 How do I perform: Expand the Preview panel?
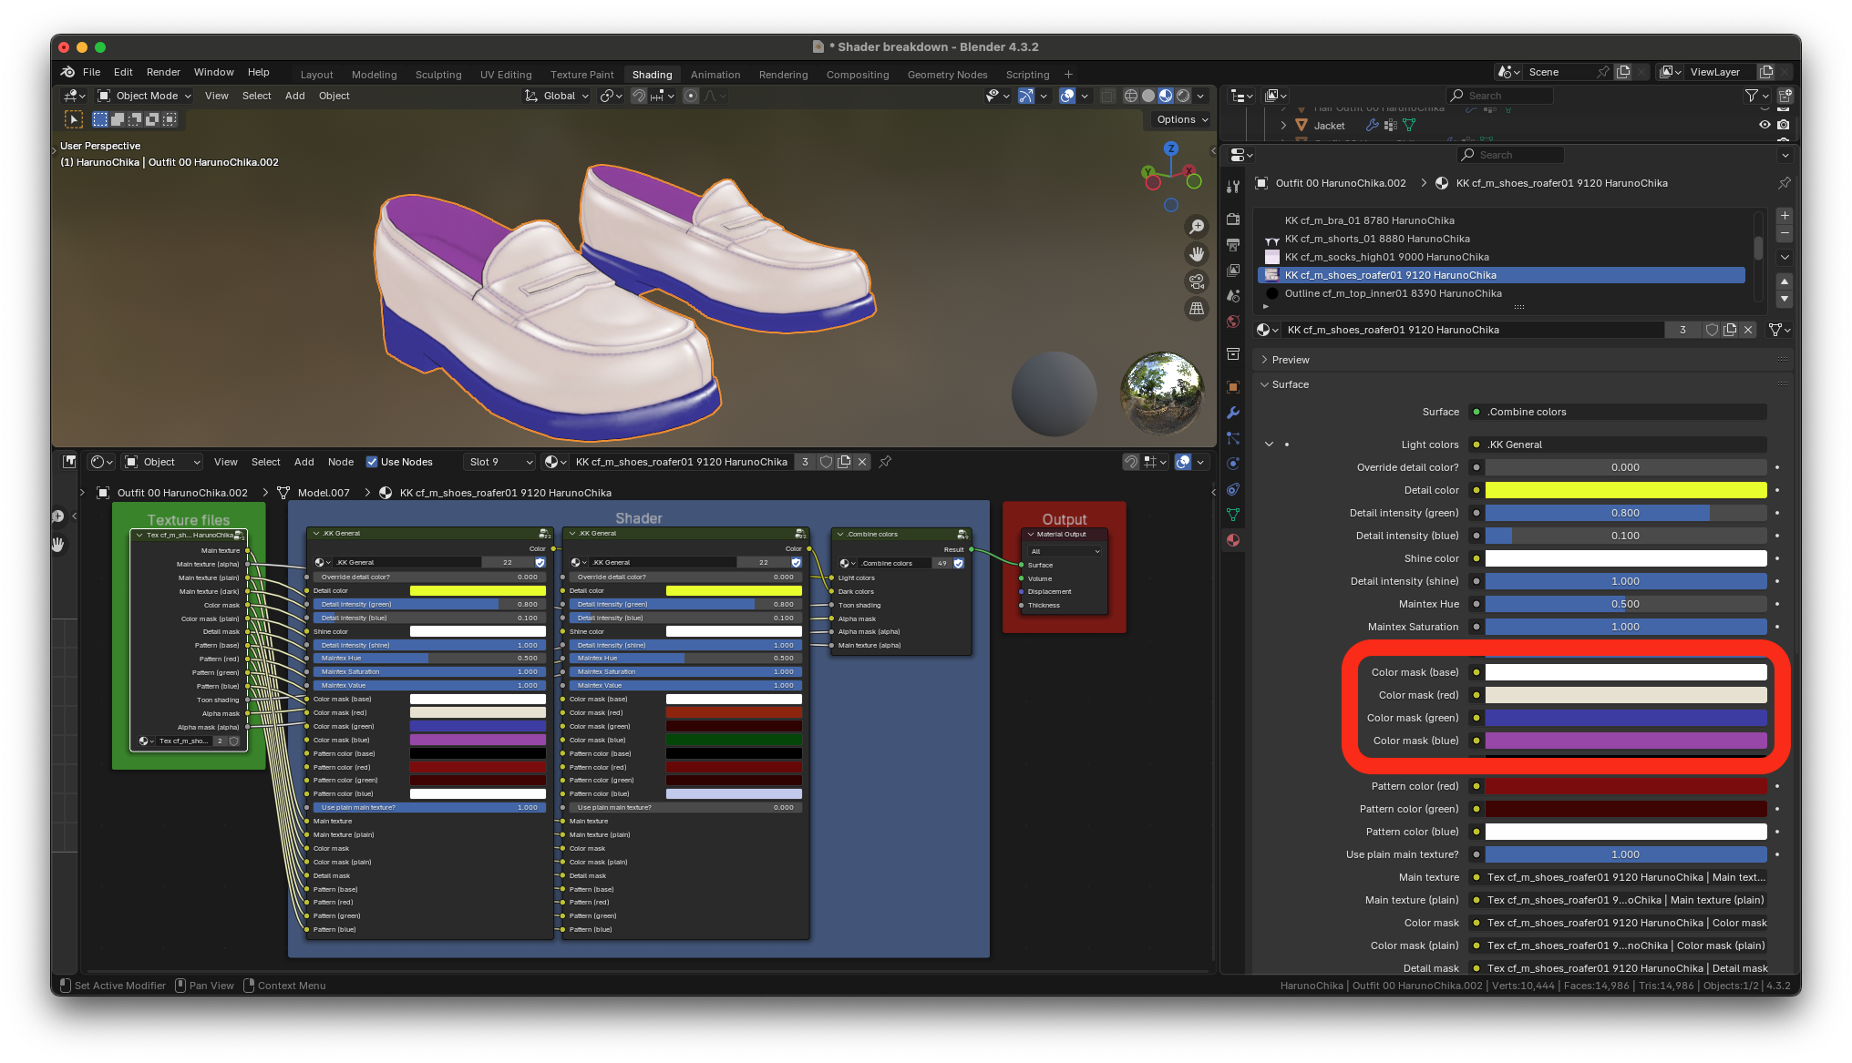[1291, 360]
